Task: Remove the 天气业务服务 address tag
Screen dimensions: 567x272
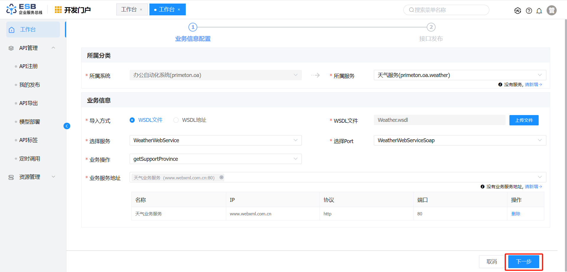Action: point(221,177)
